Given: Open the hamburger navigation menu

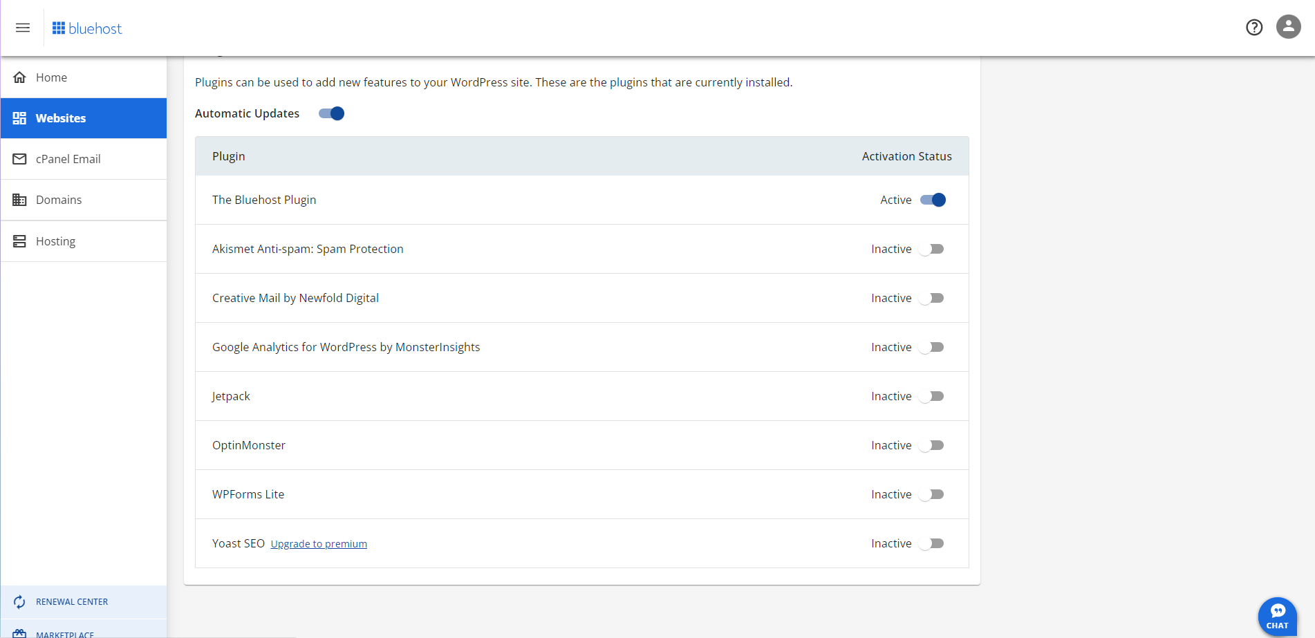Looking at the screenshot, I should coord(23,28).
